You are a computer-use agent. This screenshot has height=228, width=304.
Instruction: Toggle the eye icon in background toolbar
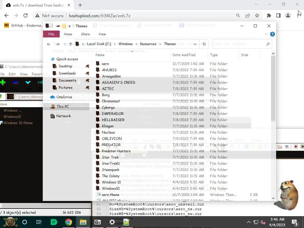pos(287,147)
